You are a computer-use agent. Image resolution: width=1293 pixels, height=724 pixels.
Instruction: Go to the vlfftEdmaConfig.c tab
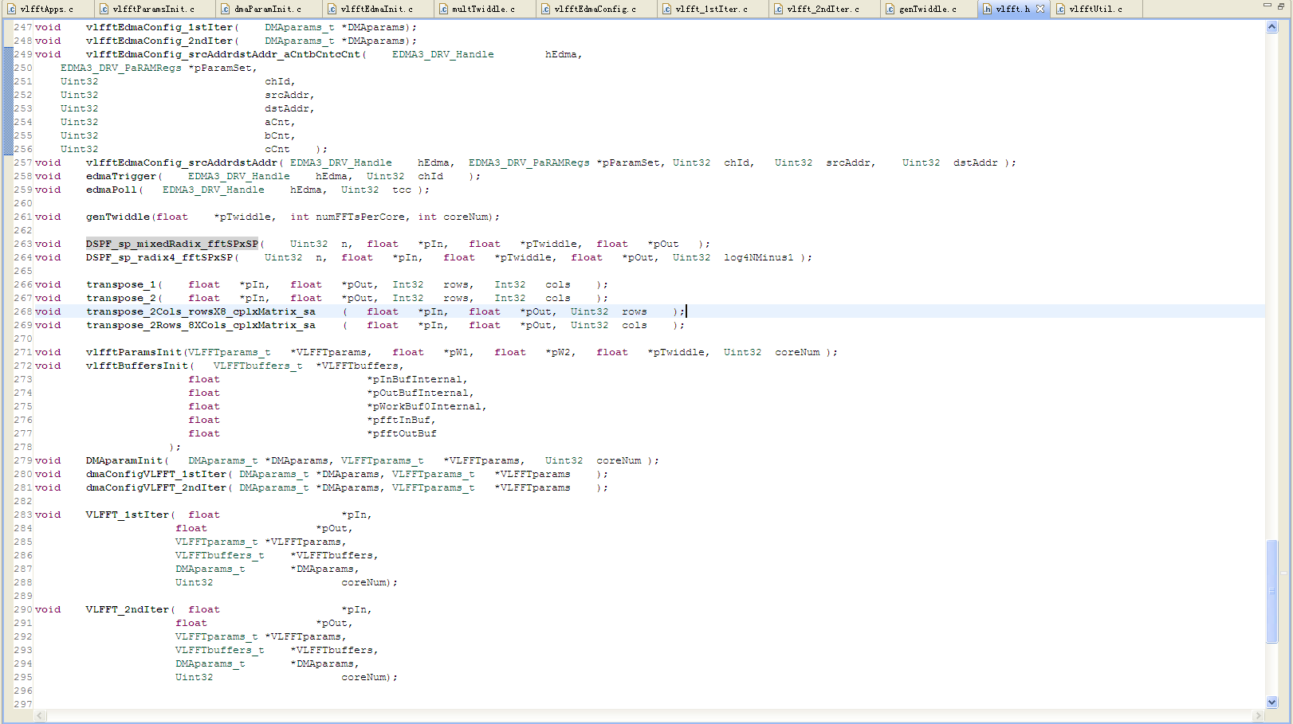click(595, 9)
